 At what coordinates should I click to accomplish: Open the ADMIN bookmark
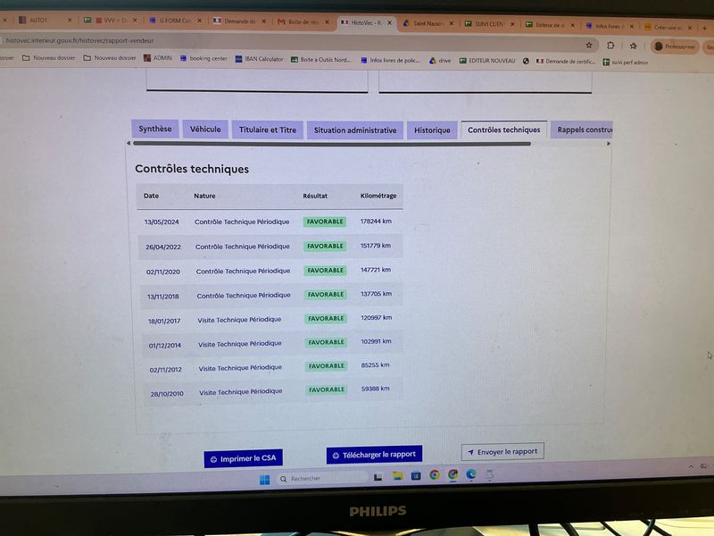pos(158,58)
